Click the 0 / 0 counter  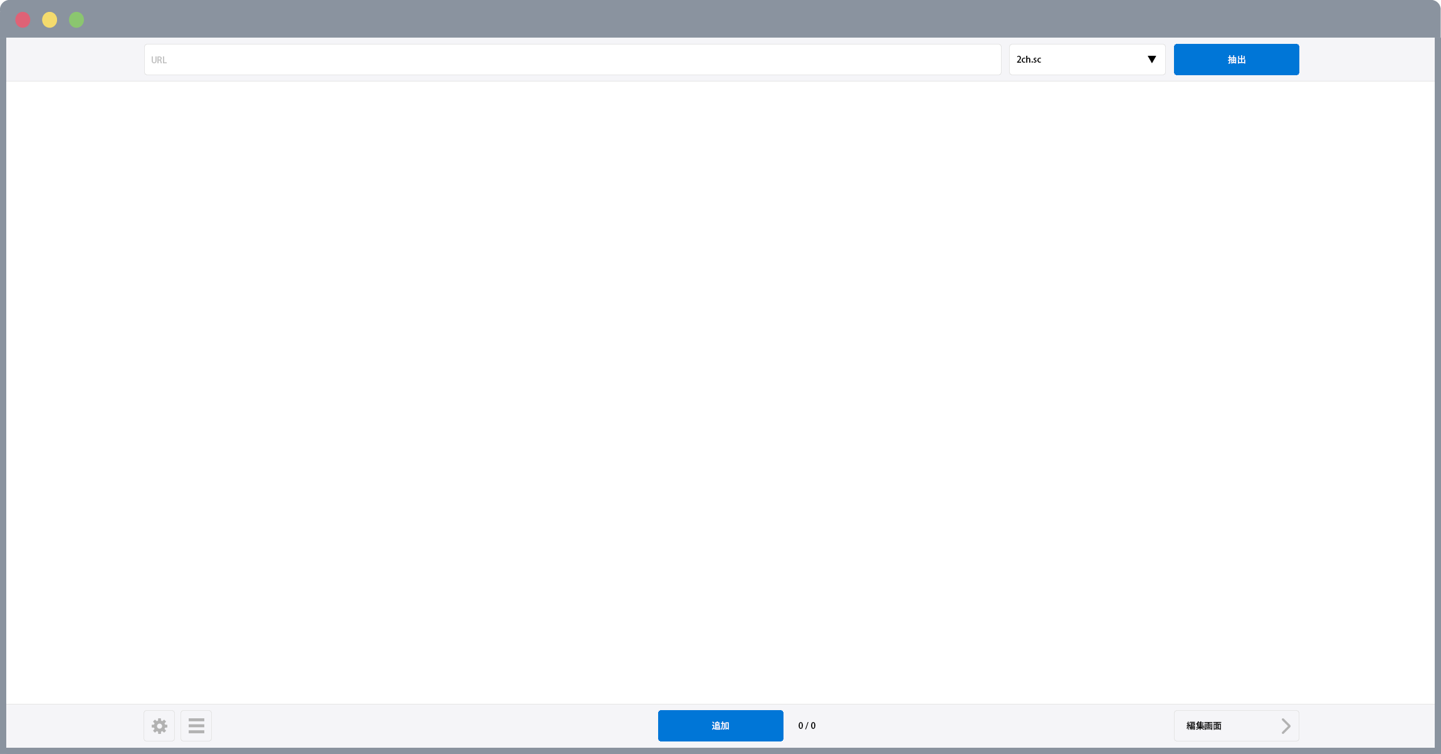(807, 726)
